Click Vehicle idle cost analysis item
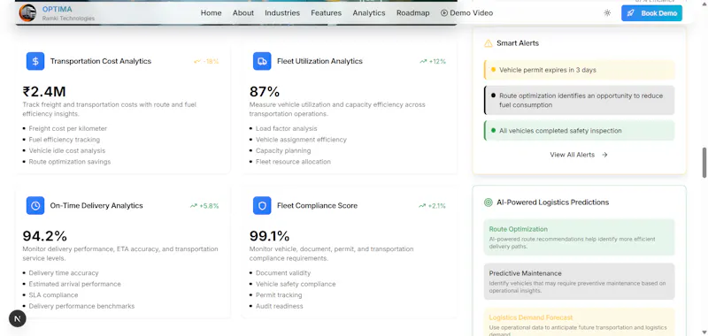 [67, 150]
